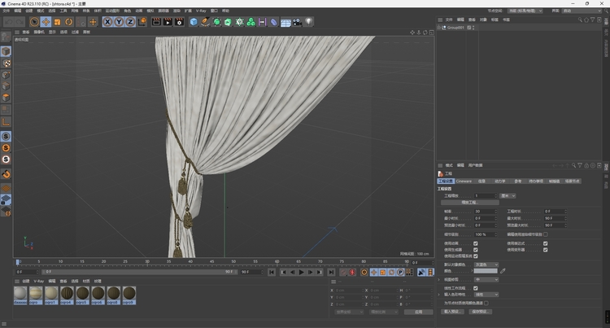Image resolution: width=610 pixels, height=328 pixels.
Task: Click the coordinate system icon
Action: [142, 22]
